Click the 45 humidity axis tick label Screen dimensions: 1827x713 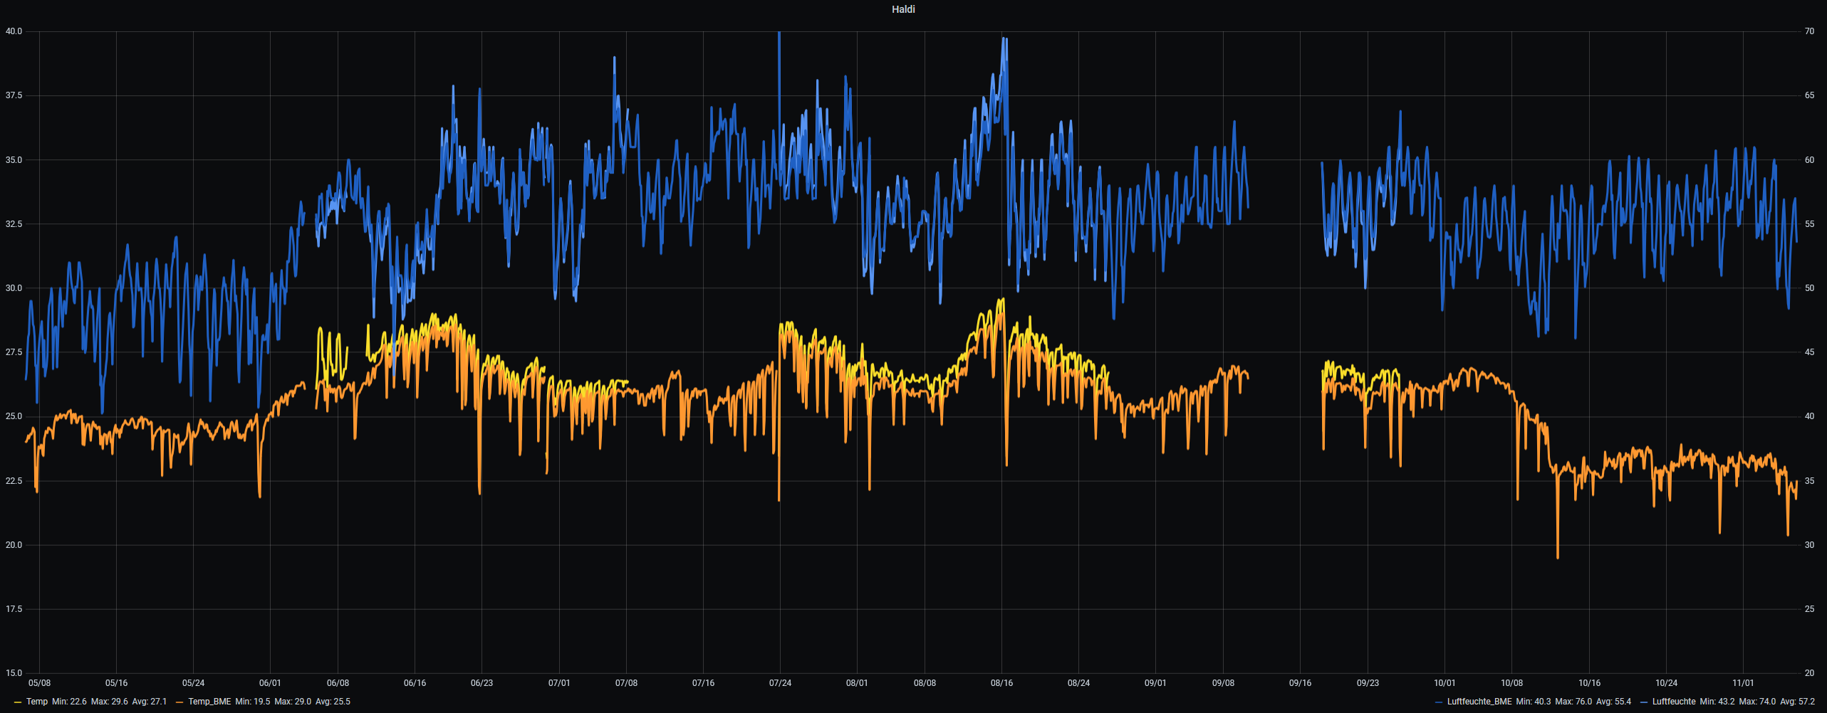(x=1809, y=352)
